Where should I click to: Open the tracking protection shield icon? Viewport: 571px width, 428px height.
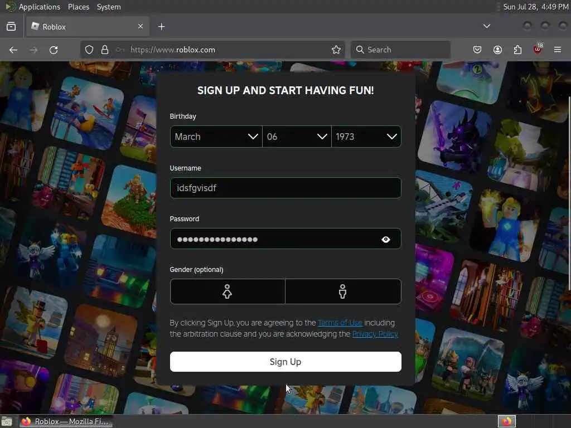(x=89, y=50)
